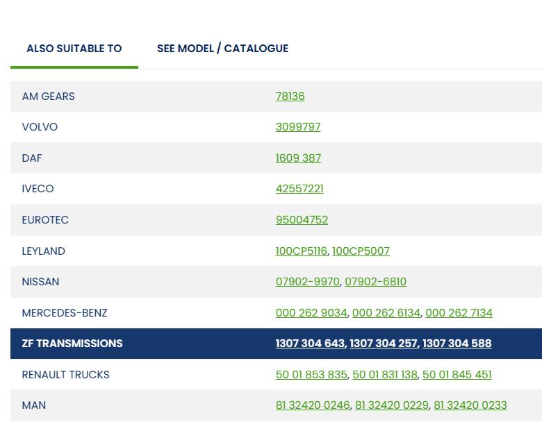Click ZF part number 1307 304 588

click(x=457, y=344)
